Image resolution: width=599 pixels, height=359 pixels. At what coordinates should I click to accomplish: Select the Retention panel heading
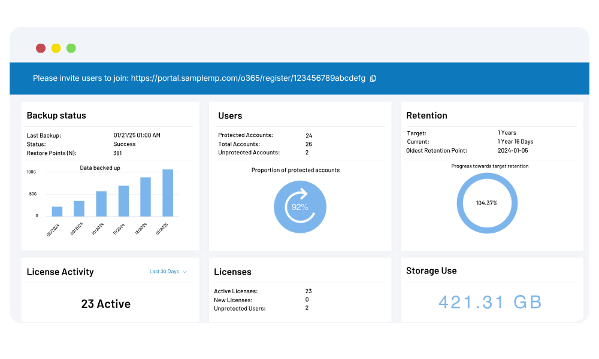click(426, 115)
